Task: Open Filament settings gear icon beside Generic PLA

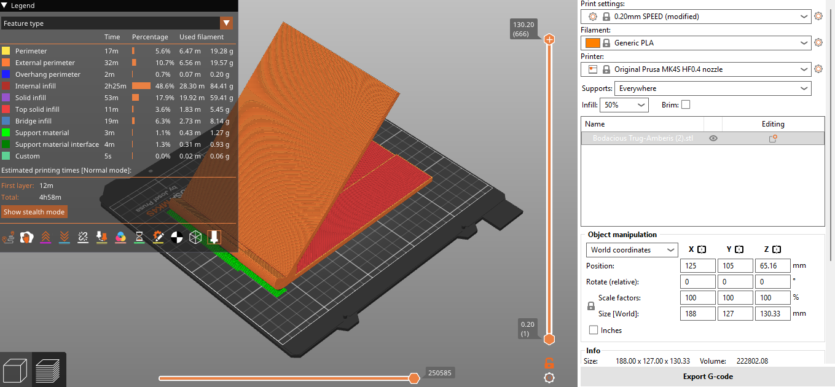Action: [x=818, y=43]
